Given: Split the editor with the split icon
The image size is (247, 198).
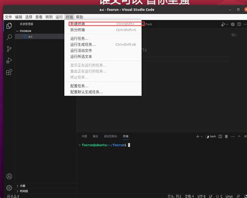Looking at the screenshot, I should point(239,24).
